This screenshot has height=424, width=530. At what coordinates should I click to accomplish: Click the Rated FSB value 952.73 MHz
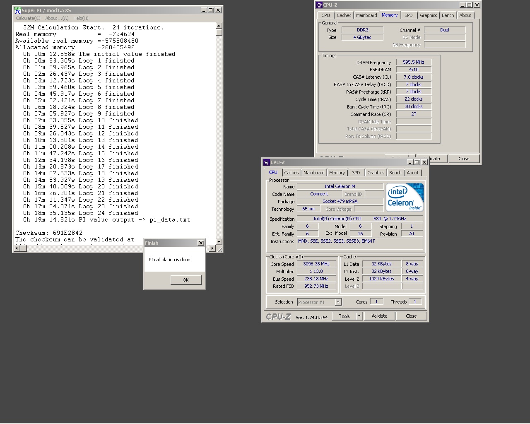tap(316, 286)
